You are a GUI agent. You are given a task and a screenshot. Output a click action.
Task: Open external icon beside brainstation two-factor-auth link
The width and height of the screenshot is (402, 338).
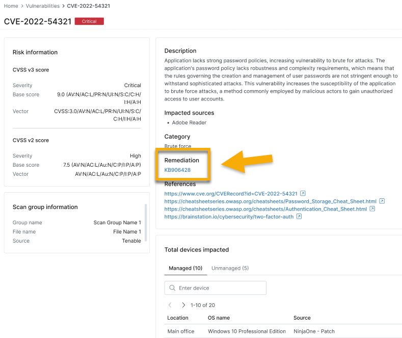coord(299,217)
